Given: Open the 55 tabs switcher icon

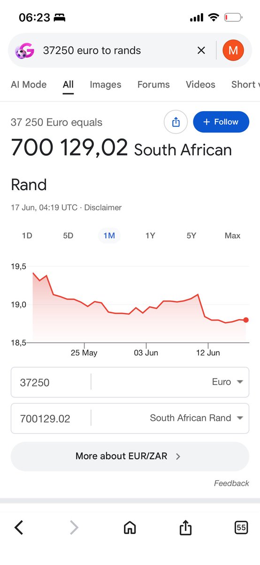Looking at the screenshot, I should 241,528.
